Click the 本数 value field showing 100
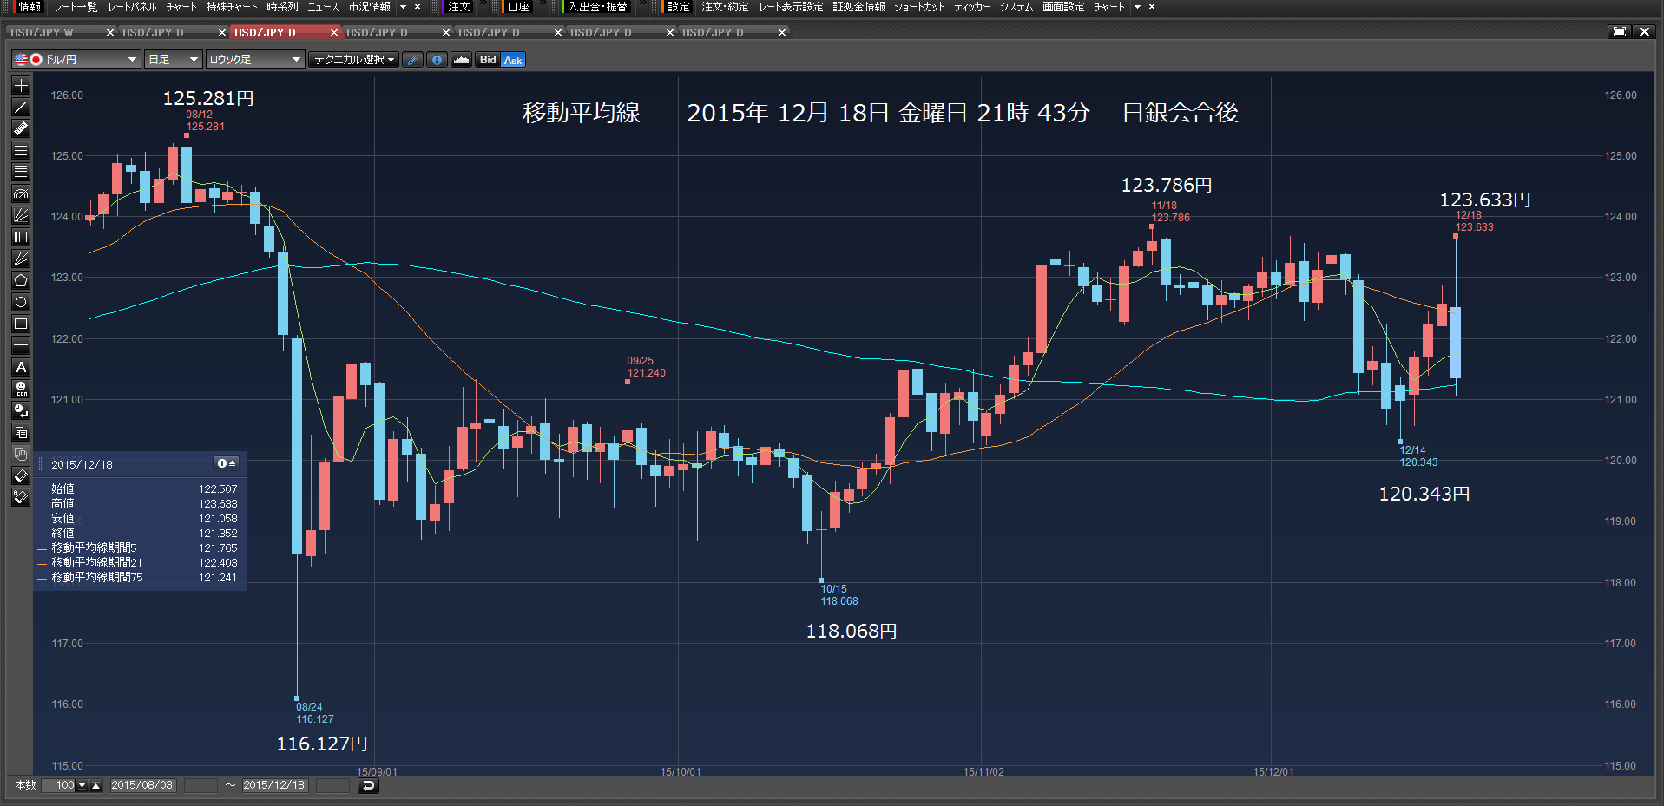This screenshot has height=806, width=1664. point(59,785)
